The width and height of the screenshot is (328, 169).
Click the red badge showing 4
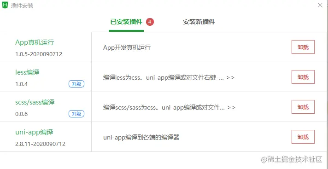[x=150, y=22]
